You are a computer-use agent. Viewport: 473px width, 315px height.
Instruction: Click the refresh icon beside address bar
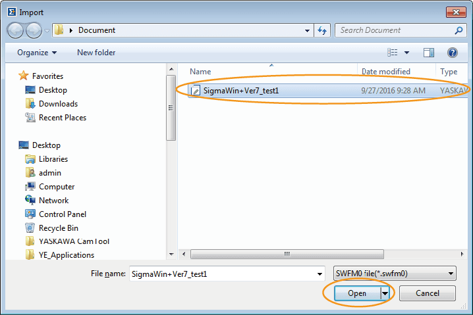tap(323, 30)
